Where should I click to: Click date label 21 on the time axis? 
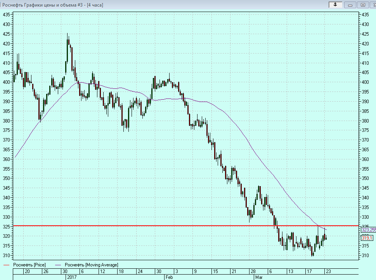pos(234,271)
